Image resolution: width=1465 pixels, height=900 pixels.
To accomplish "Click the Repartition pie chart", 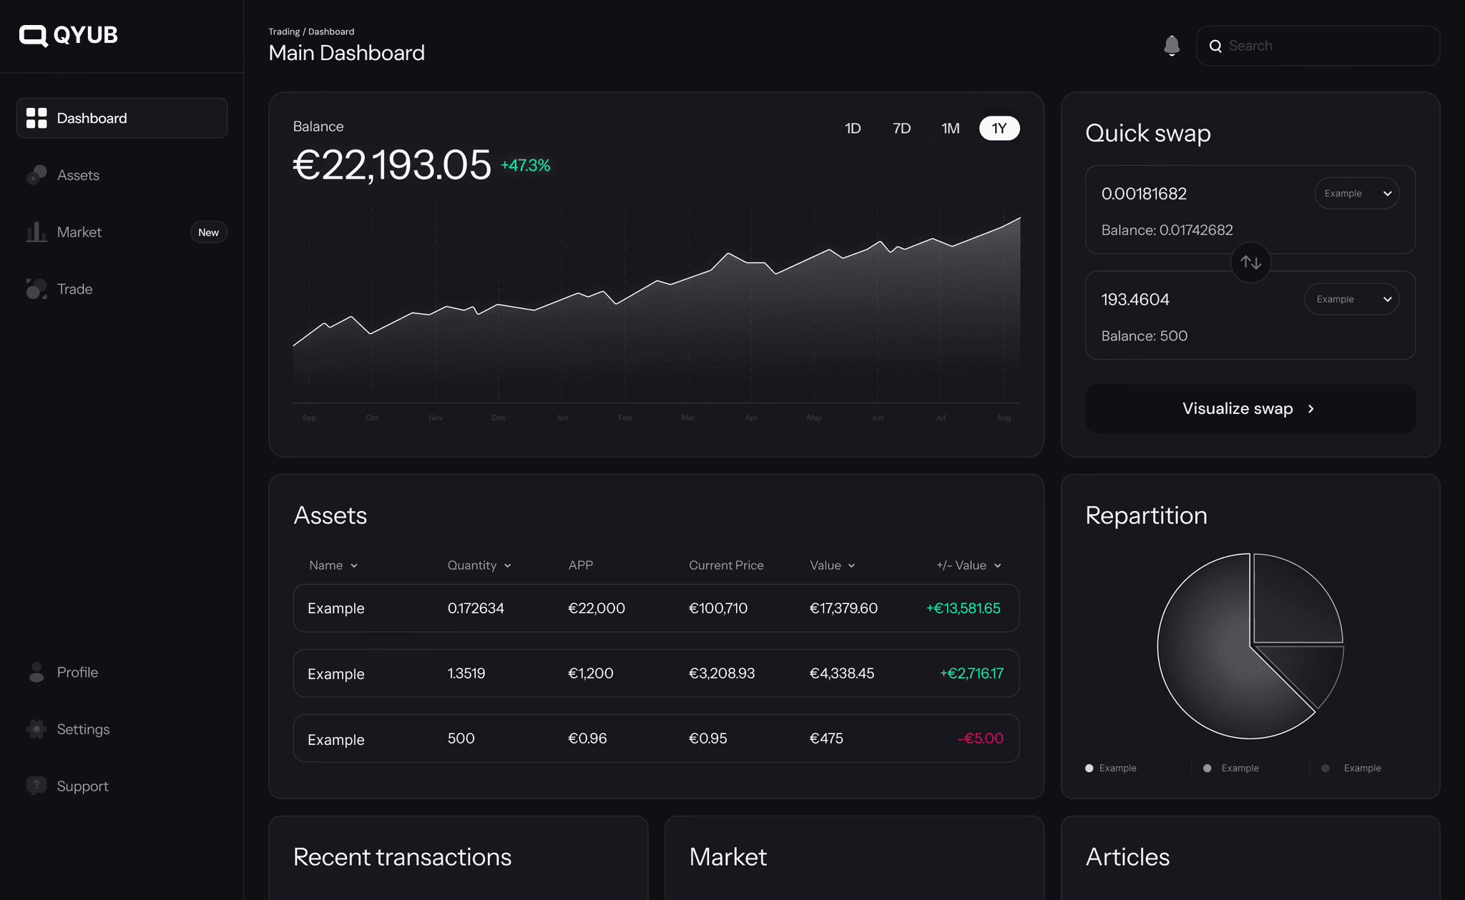I will coord(1250,644).
